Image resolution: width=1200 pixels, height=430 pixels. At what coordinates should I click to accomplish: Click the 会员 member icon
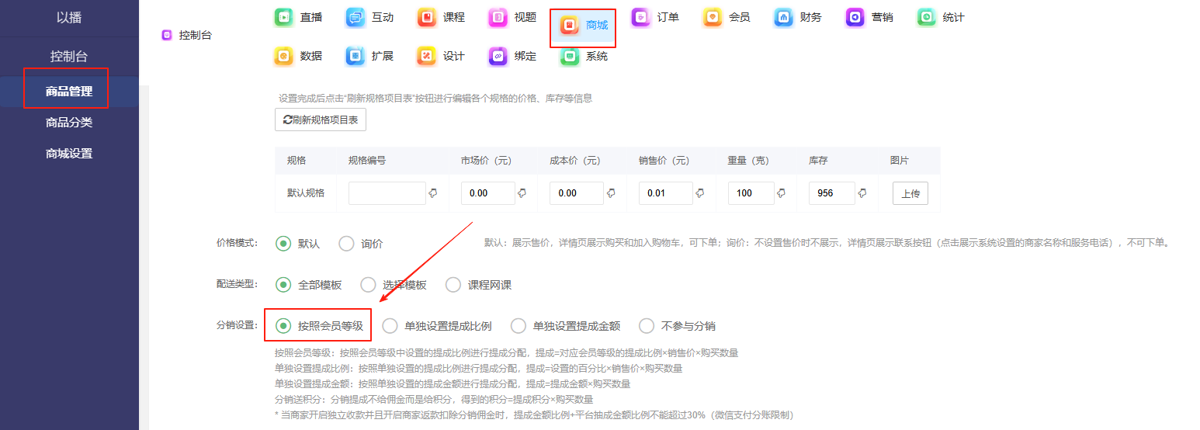[x=713, y=17]
